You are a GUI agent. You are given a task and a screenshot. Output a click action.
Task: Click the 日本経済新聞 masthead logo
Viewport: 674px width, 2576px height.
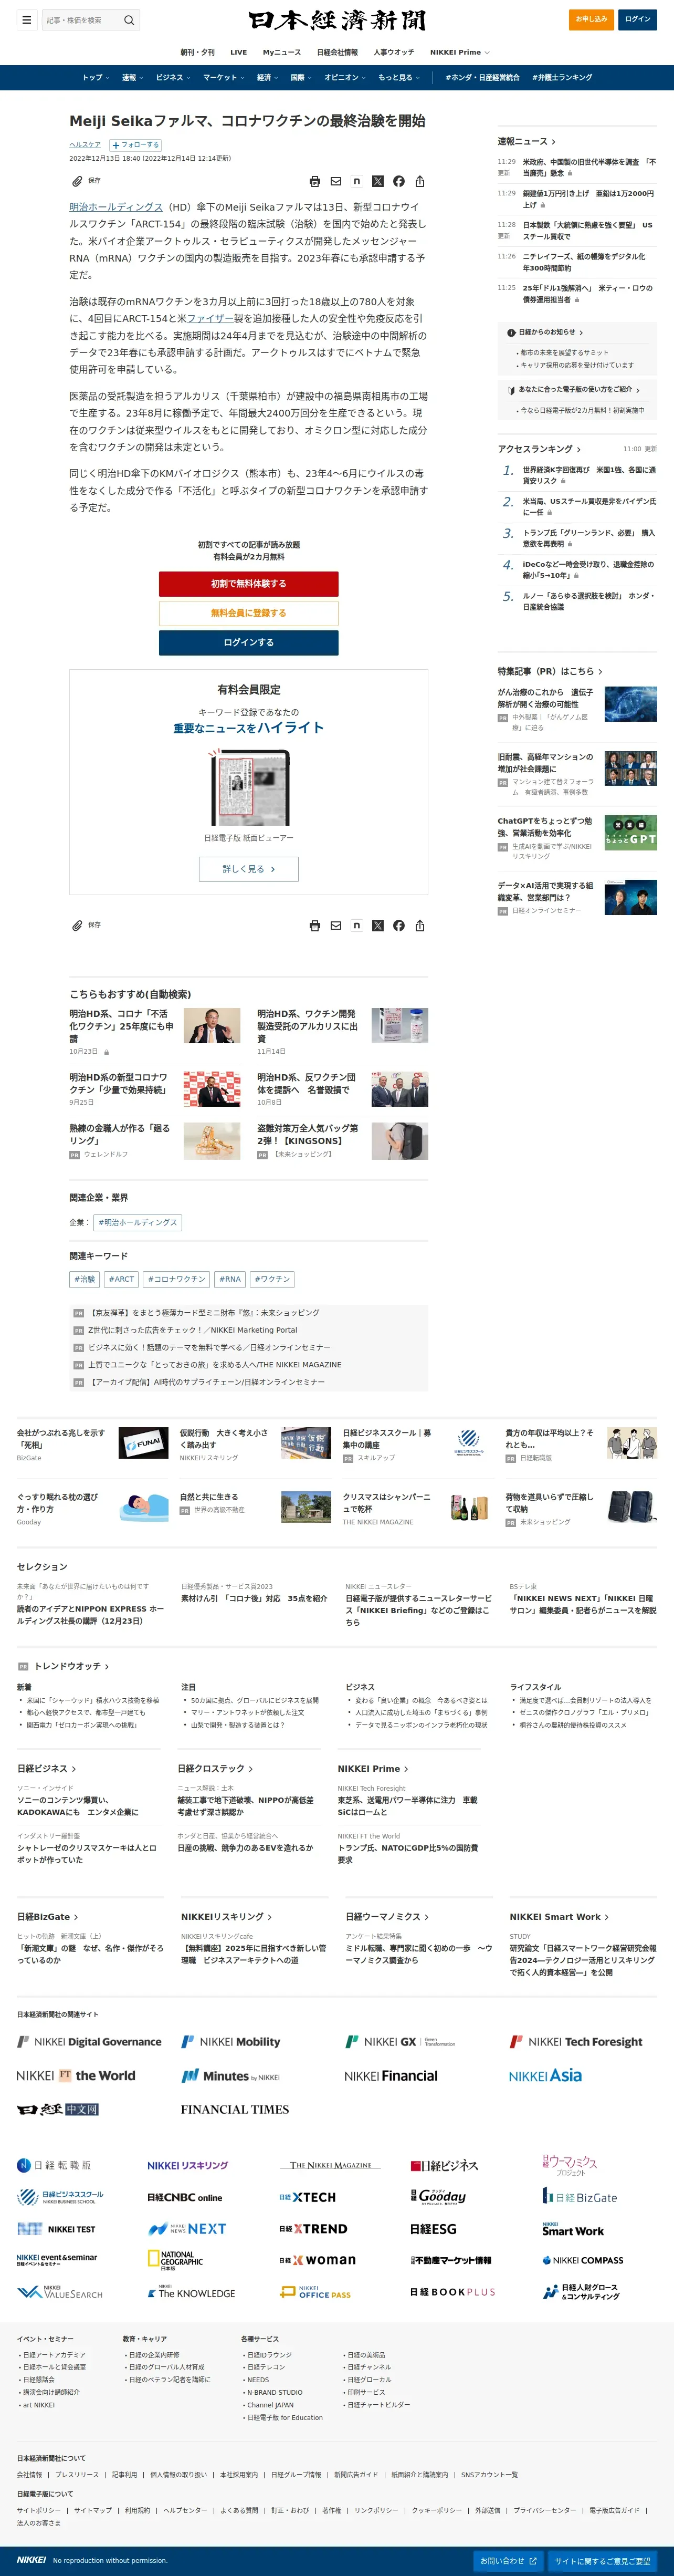[337, 20]
